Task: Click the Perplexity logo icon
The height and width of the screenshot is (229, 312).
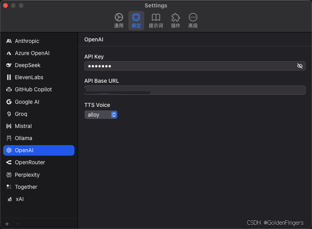Action: pos(9,175)
